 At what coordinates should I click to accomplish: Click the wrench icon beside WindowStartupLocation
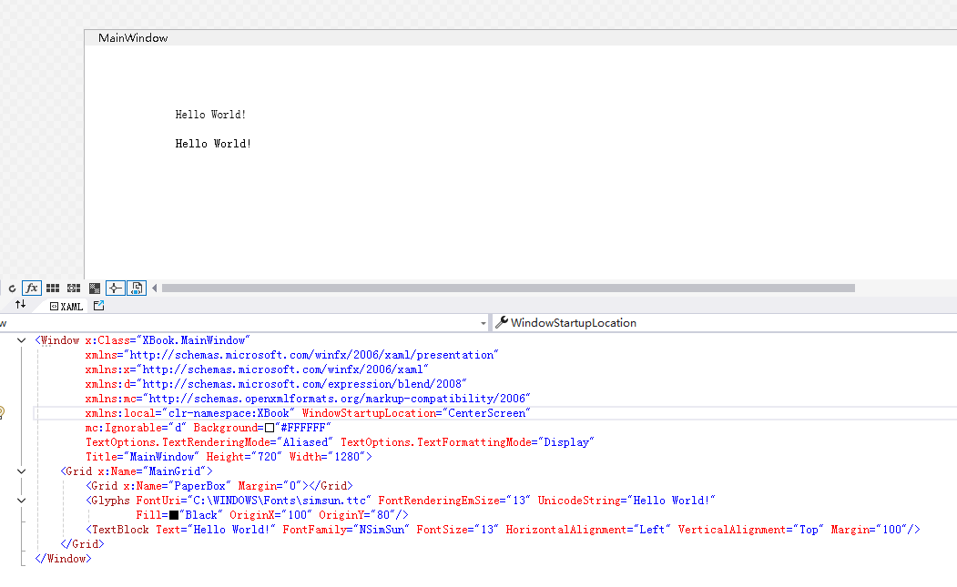(502, 322)
